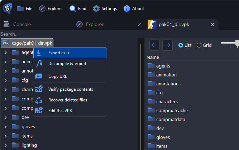Choose Verify package contents
The image size is (239, 150).
coord(70,89)
